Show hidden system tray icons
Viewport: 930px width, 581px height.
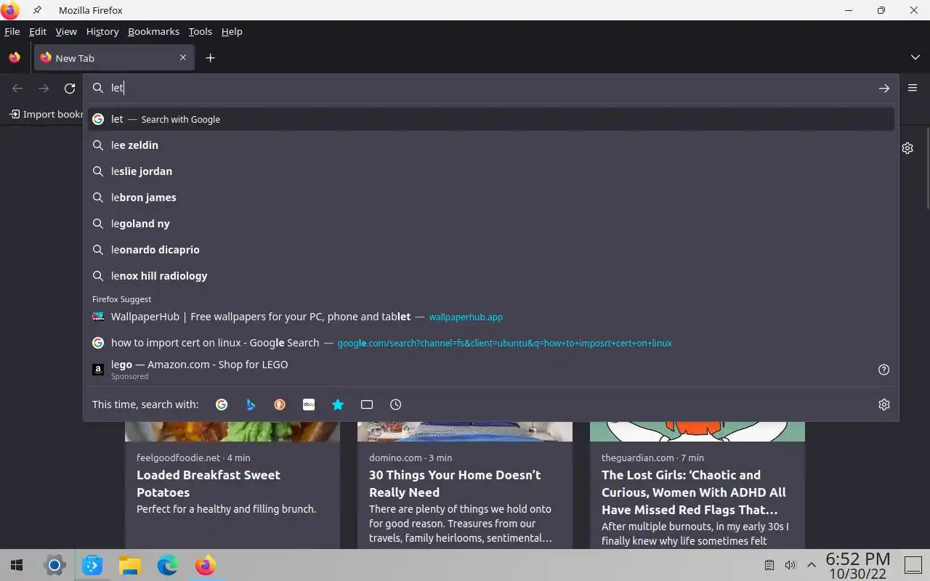[812, 565]
